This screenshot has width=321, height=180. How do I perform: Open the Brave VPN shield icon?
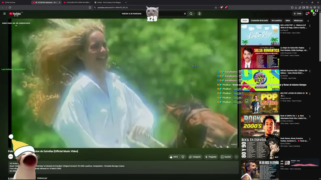pos(315,7)
